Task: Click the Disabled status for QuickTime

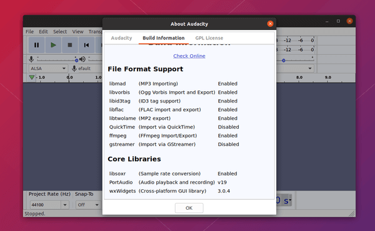Action: pos(228,127)
